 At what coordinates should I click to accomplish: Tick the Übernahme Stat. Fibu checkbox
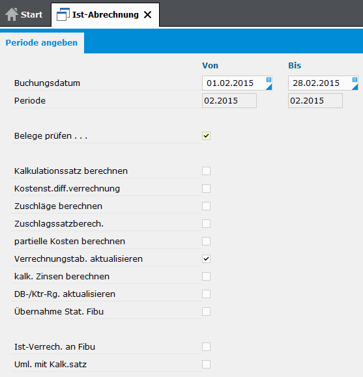point(207,312)
